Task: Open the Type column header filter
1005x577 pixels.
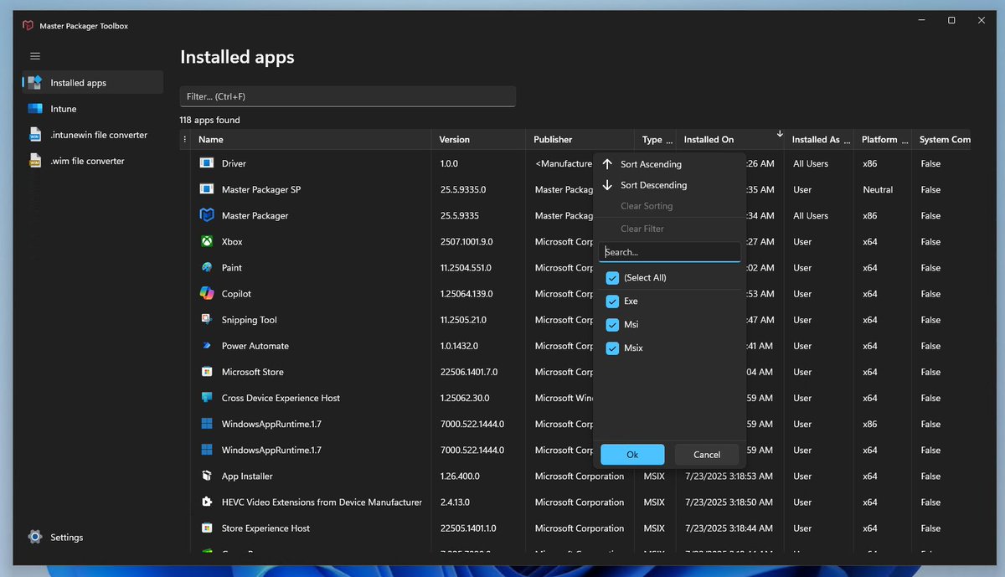Action: [x=656, y=140]
